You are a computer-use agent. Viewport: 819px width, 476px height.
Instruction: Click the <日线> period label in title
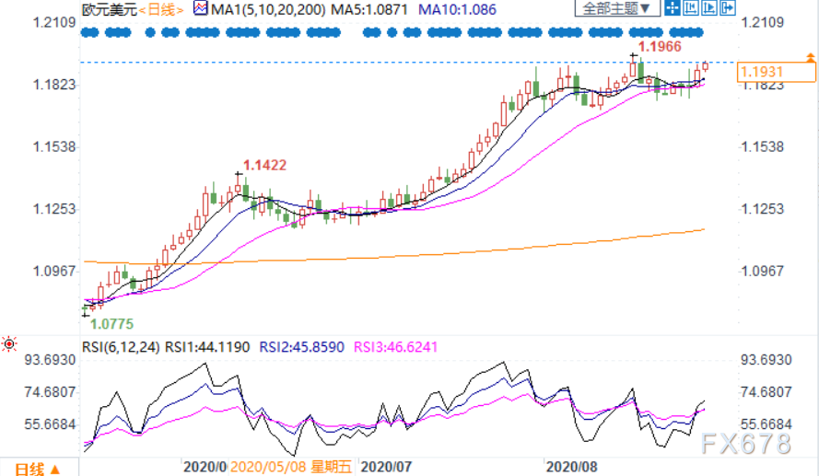click(161, 9)
